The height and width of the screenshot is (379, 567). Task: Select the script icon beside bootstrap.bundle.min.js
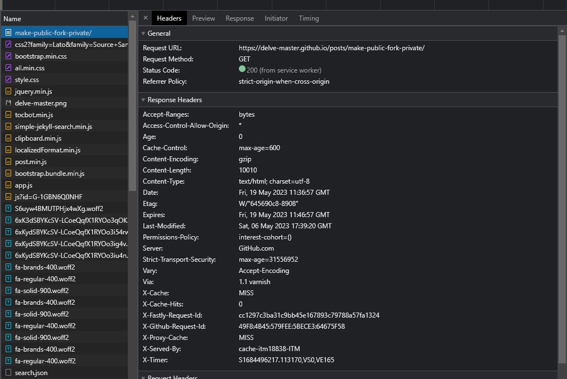coord(8,173)
